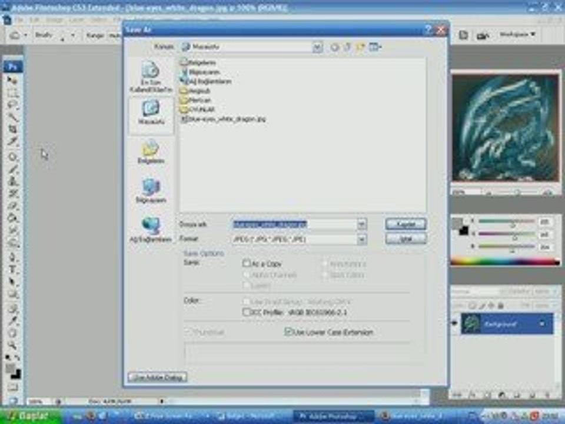Open the Image menu in Photoshop
This screenshot has height=424, width=565.
pos(54,20)
